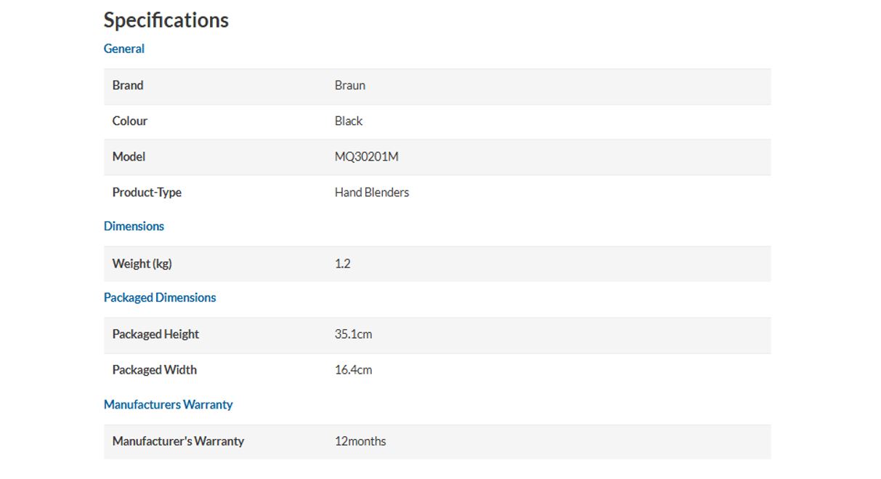Select the Braun brand value
This screenshot has width=881, height=479.
click(x=350, y=85)
